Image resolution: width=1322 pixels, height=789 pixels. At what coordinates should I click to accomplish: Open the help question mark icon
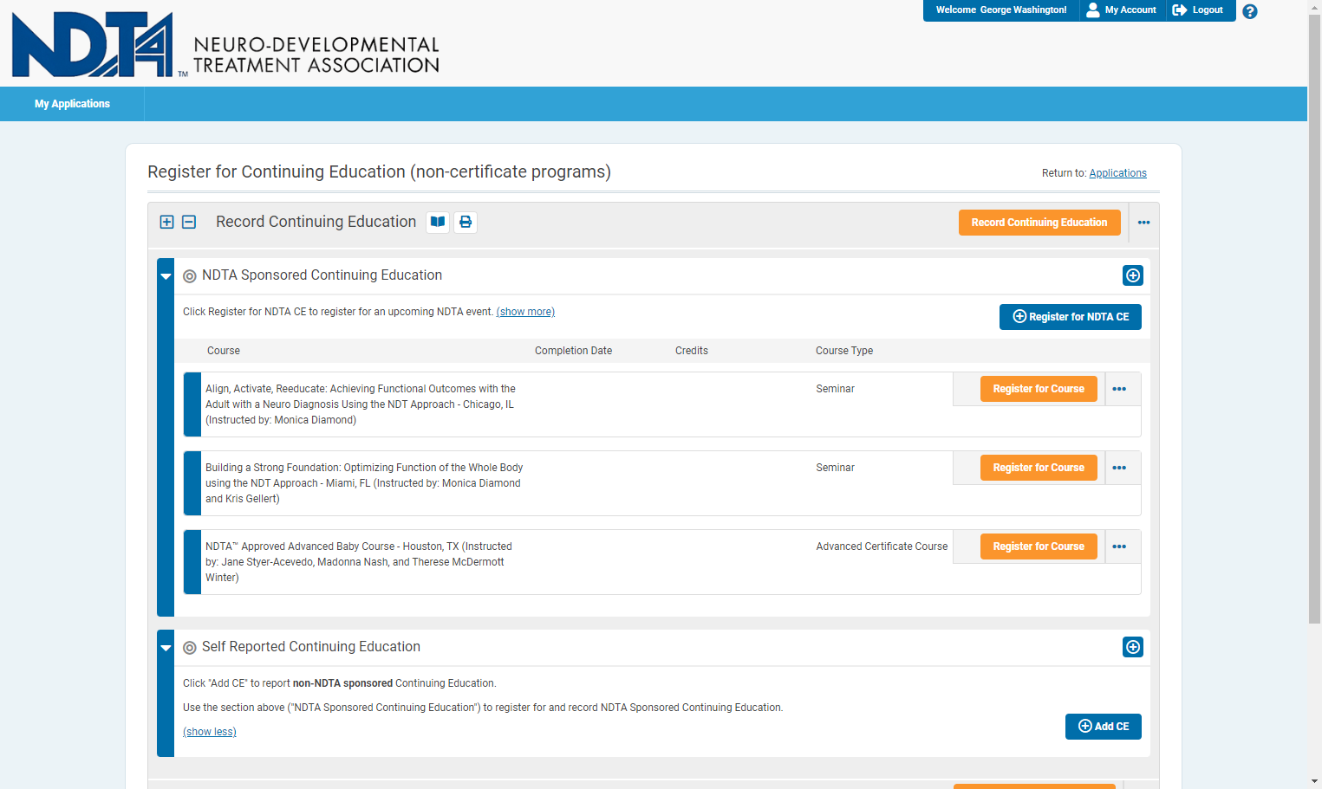coord(1249,11)
